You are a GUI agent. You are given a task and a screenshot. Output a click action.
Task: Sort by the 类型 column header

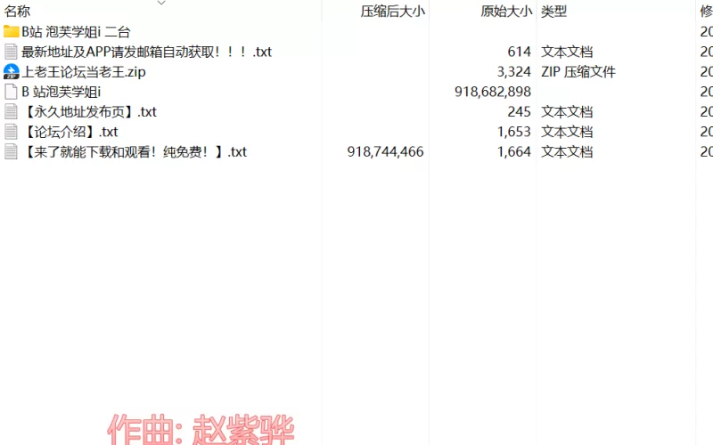click(553, 12)
